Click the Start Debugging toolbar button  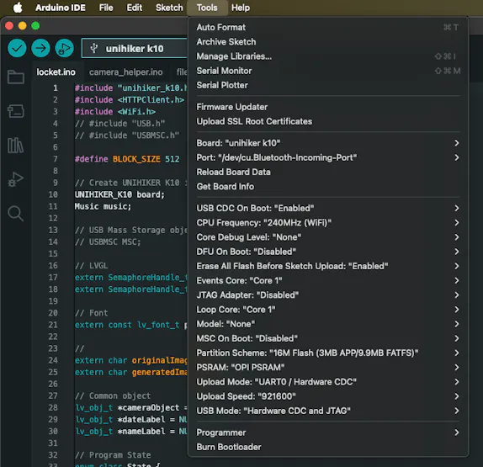(65, 48)
